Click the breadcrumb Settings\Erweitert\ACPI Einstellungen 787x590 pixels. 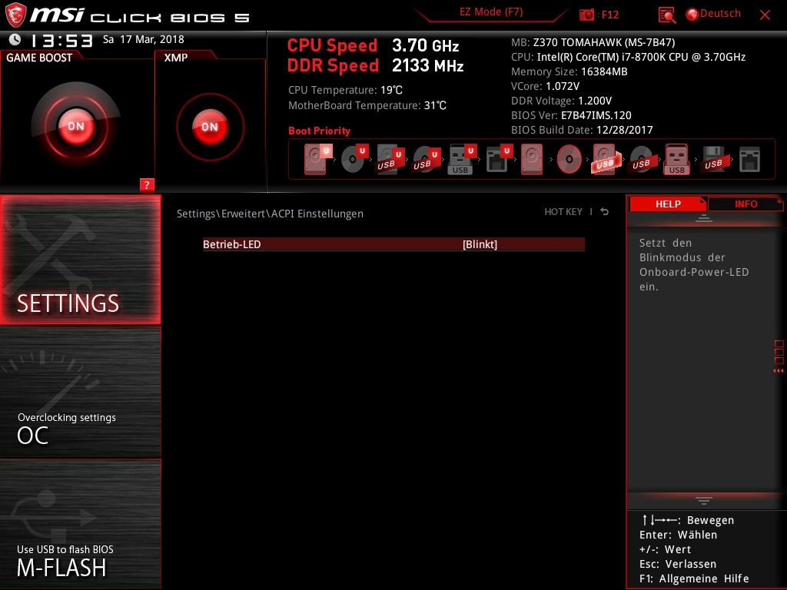pyautogui.click(x=270, y=214)
